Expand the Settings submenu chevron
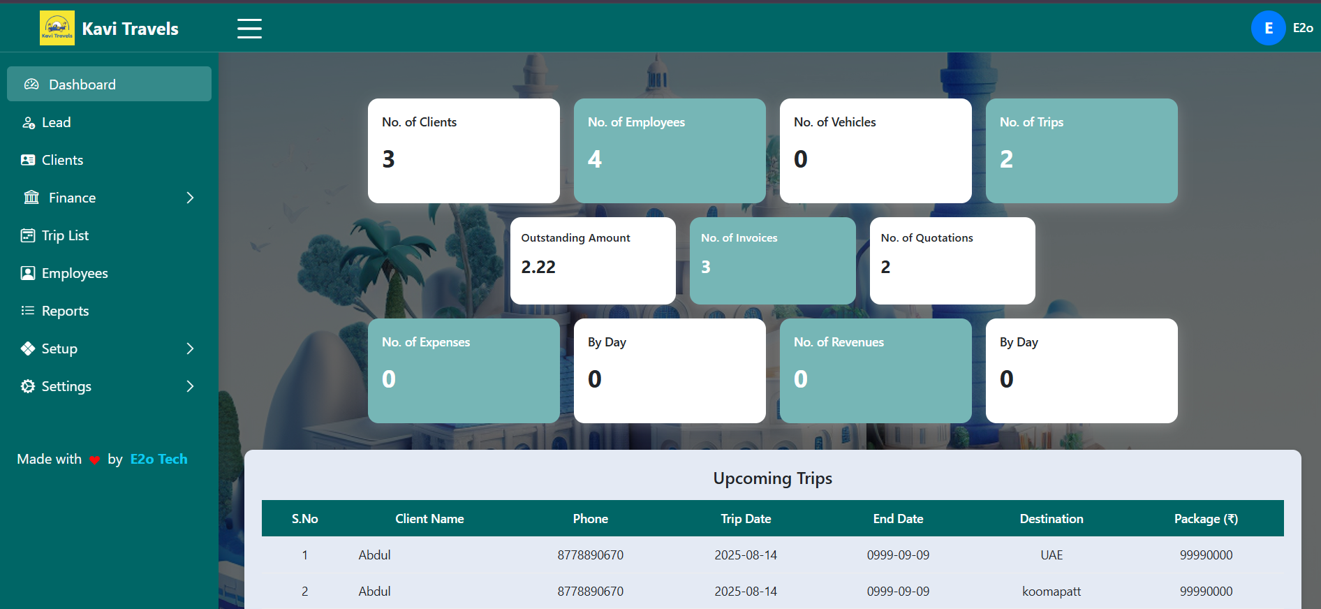The height and width of the screenshot is (609, 1321). click(x=190, y=386)
